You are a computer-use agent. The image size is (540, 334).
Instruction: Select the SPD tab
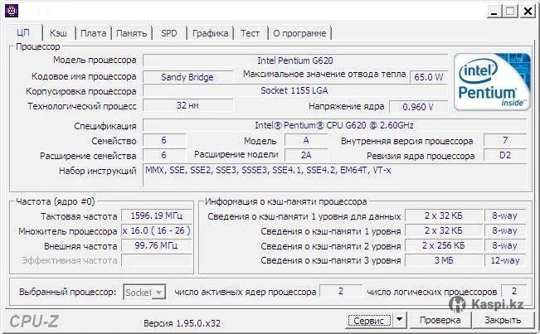(x=168, y=33)
